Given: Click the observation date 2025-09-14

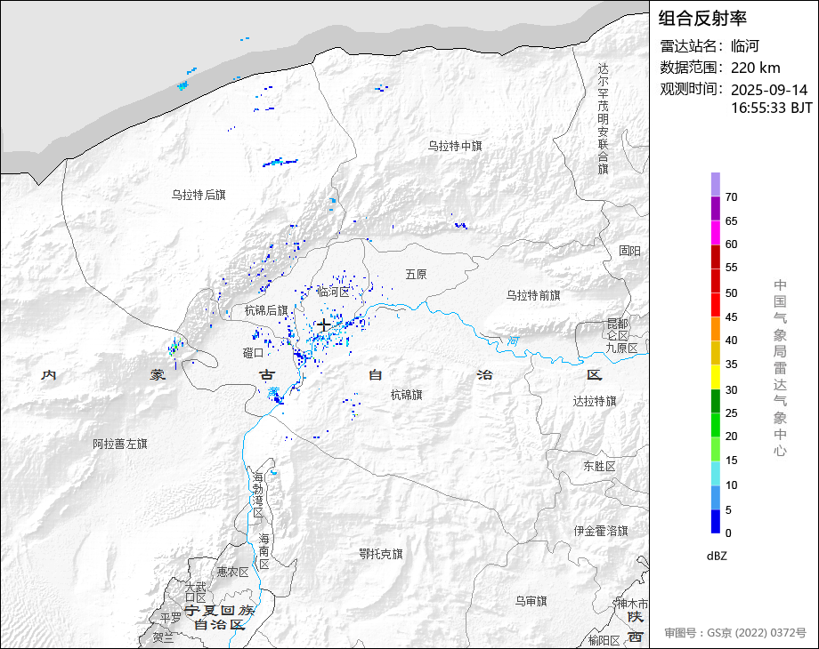Looking at the screenshot, I should [x=769, y=90].
